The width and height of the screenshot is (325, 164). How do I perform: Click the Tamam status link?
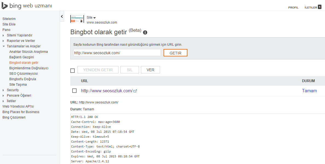click(309, 91)
